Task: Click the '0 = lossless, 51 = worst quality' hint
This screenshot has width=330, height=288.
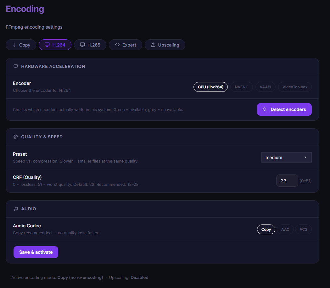Action: pos(76,185)
